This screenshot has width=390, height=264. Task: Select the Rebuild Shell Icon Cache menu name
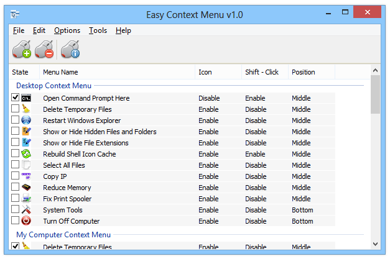tap(80, 154)
